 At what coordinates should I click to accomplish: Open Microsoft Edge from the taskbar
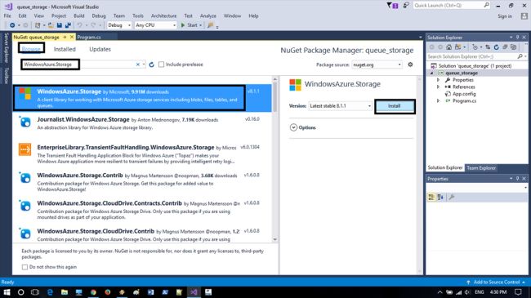[x=50, y=292]
